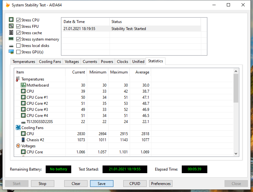253x192 pixels.
Task: Click the CPU Core voltage row icon
Action: 23,152
